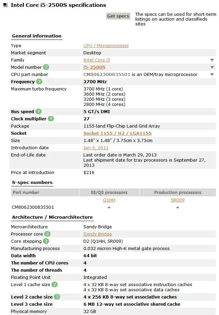
Task: Open the CPU / Microprocessor link
Action: click(106, 46)
